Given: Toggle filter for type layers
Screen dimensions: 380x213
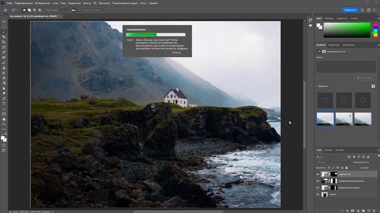Looking at the screenshot, I should pyautogui.click(x=359, y=157).
